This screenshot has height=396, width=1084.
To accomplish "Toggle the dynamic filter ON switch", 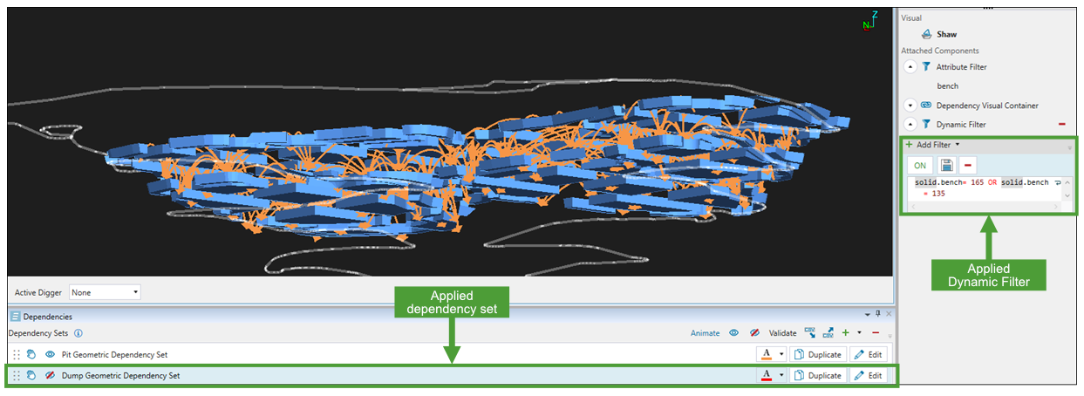I will tap(920, 165).
